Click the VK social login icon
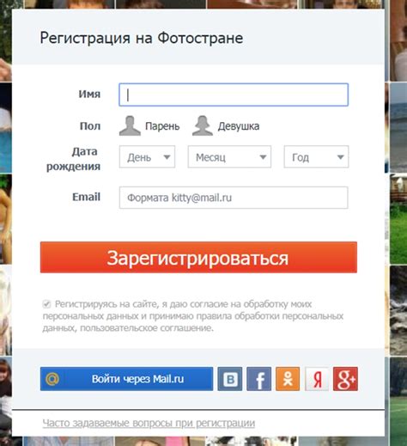 (230, 379)
